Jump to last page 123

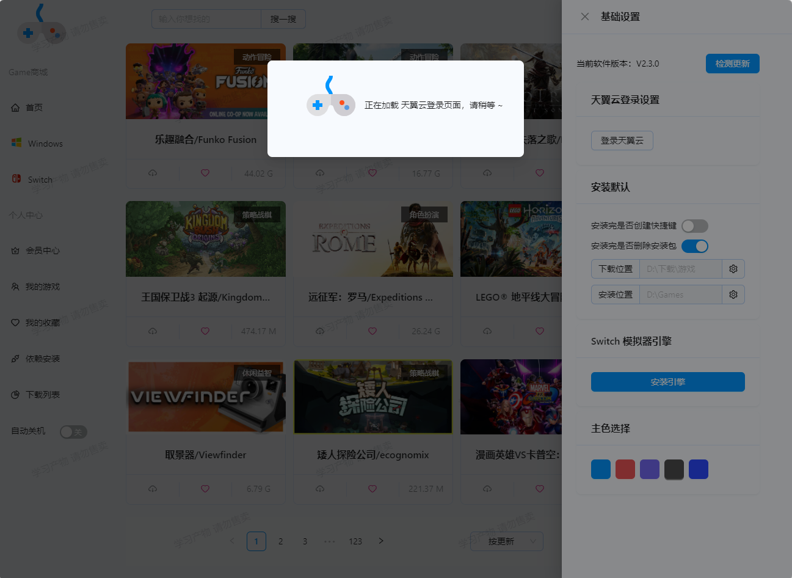355,541
